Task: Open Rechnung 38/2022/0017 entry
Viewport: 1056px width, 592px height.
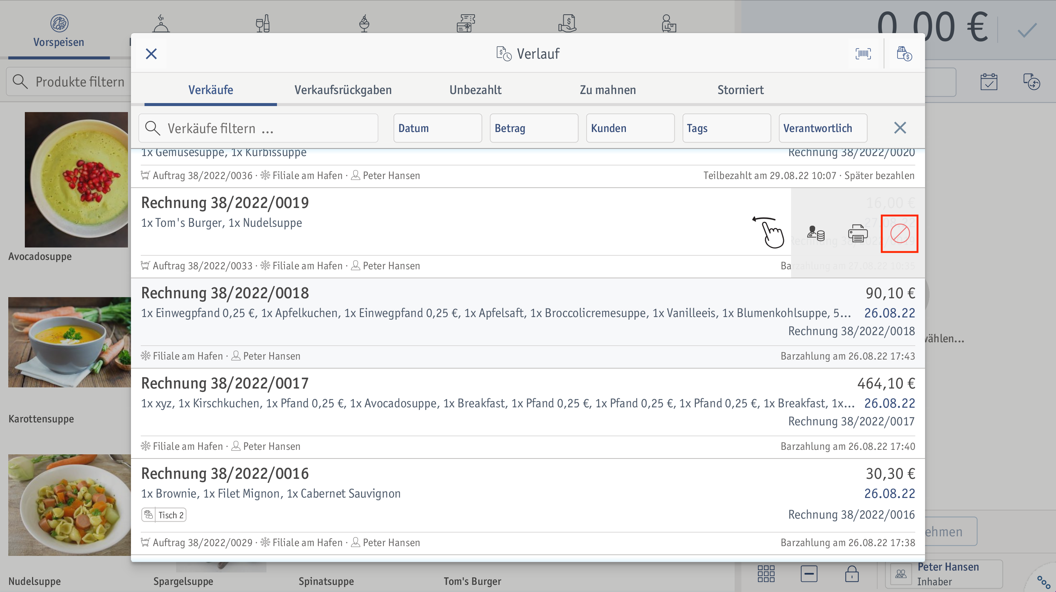Action: 528,413
